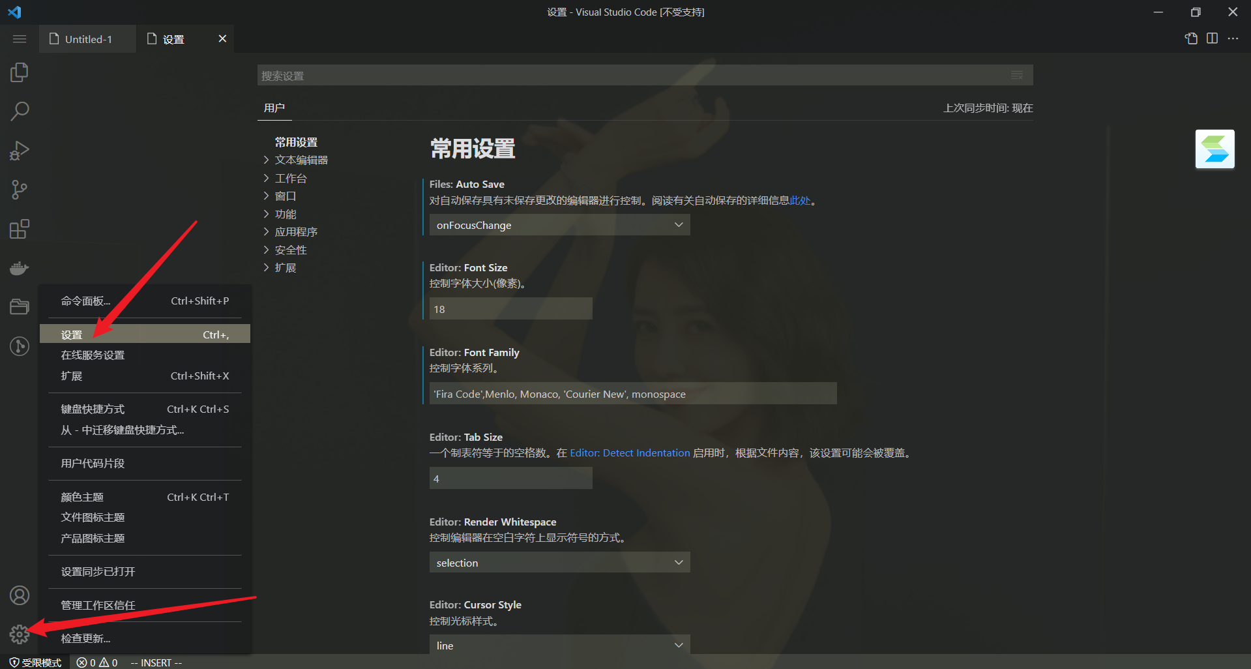Click the 此处 auto save info link
This screenshot has width=1251, height=669.
coord(800,201)
